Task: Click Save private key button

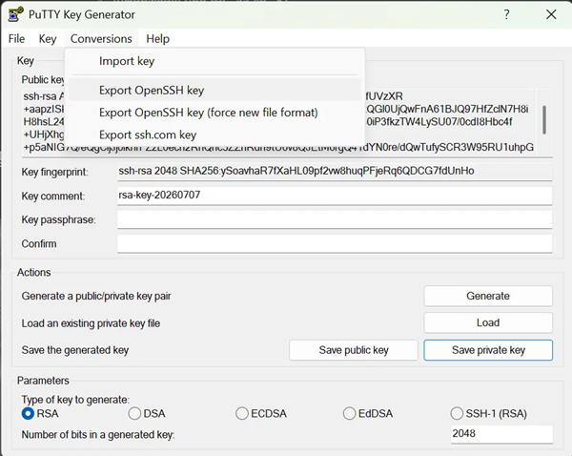Action: point(488,350)
